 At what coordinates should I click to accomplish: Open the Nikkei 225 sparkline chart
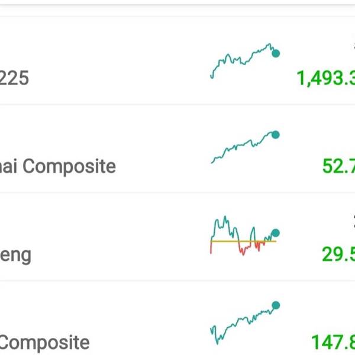point(243,61)
